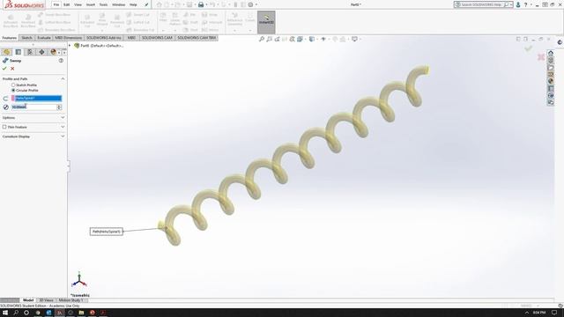Open Options gear dropdown arrow
The width and height of the screenshot is (564, 317).
(256, 4)
